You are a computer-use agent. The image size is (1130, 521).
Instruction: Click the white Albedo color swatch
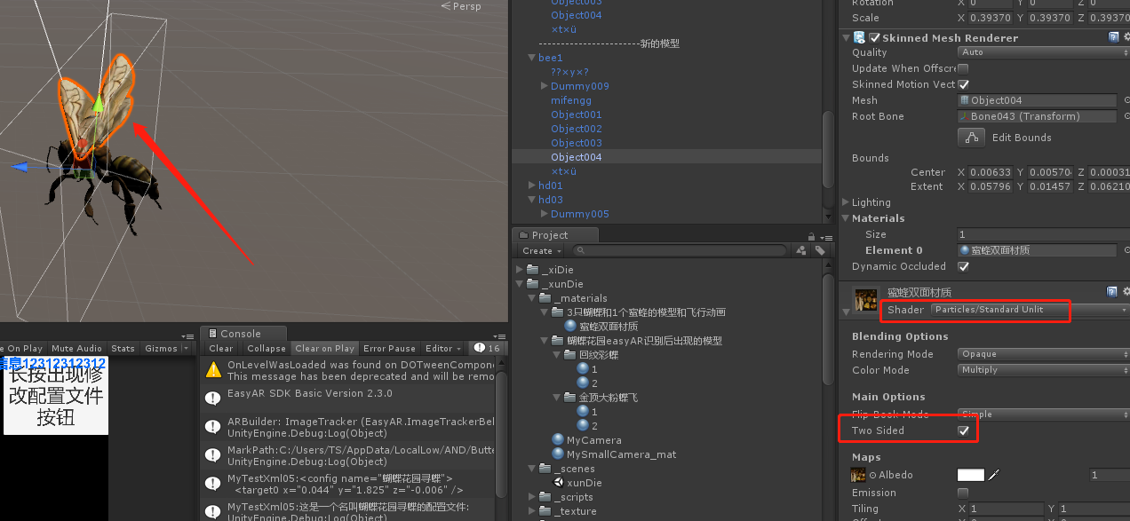(971, 476)
